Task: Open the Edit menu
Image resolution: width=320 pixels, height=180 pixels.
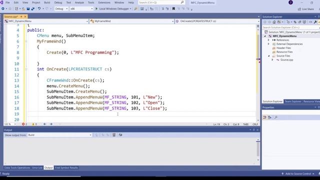Action: 16,2
